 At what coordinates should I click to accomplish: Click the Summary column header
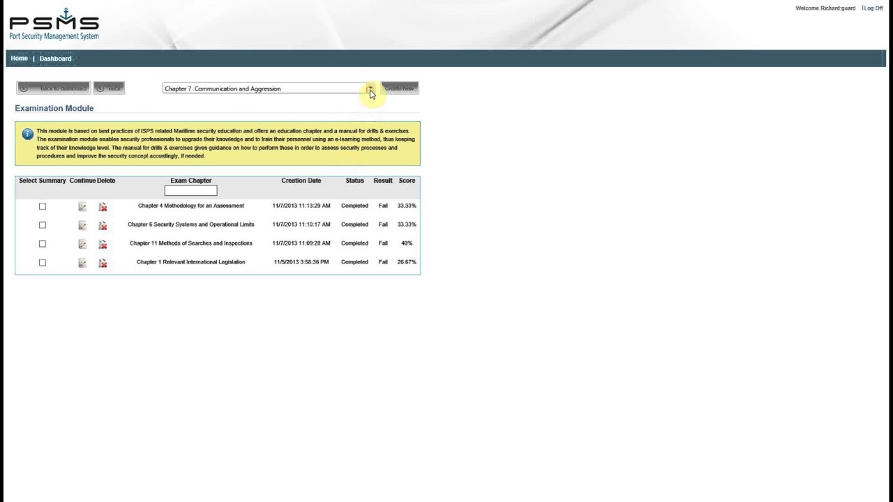52,181
